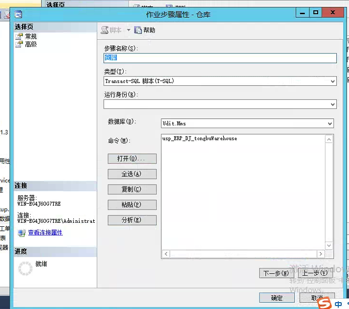Open the 查看连接属性 link
Screen dimensions: 349x309
click(45, 233)
